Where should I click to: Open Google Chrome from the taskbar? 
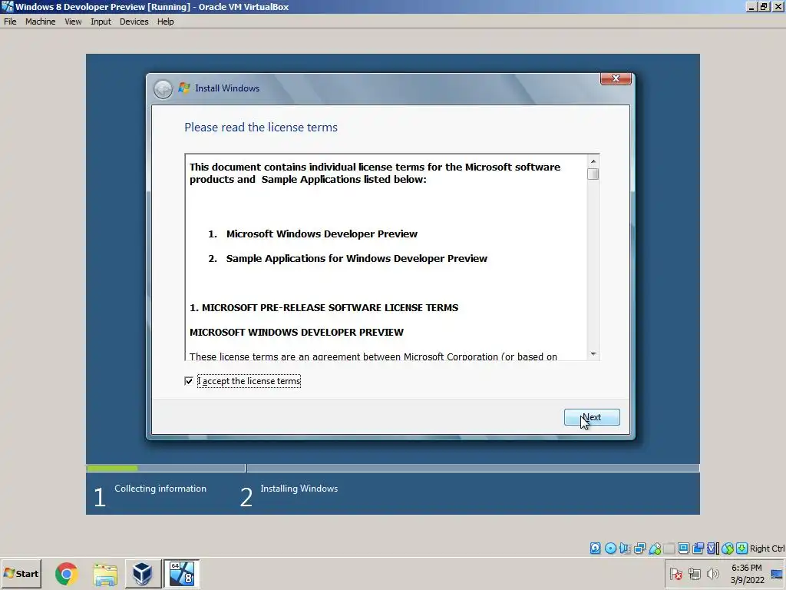67,573
